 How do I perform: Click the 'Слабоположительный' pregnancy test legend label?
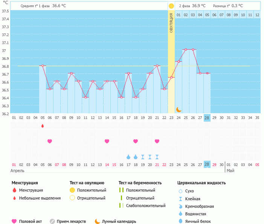[146, 206]
